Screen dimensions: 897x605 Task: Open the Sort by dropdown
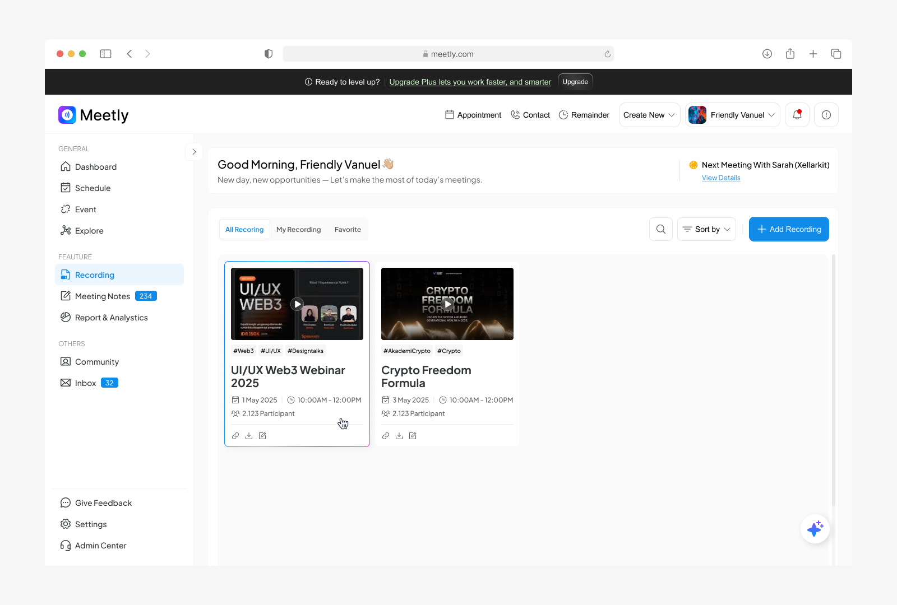point(706,229)
